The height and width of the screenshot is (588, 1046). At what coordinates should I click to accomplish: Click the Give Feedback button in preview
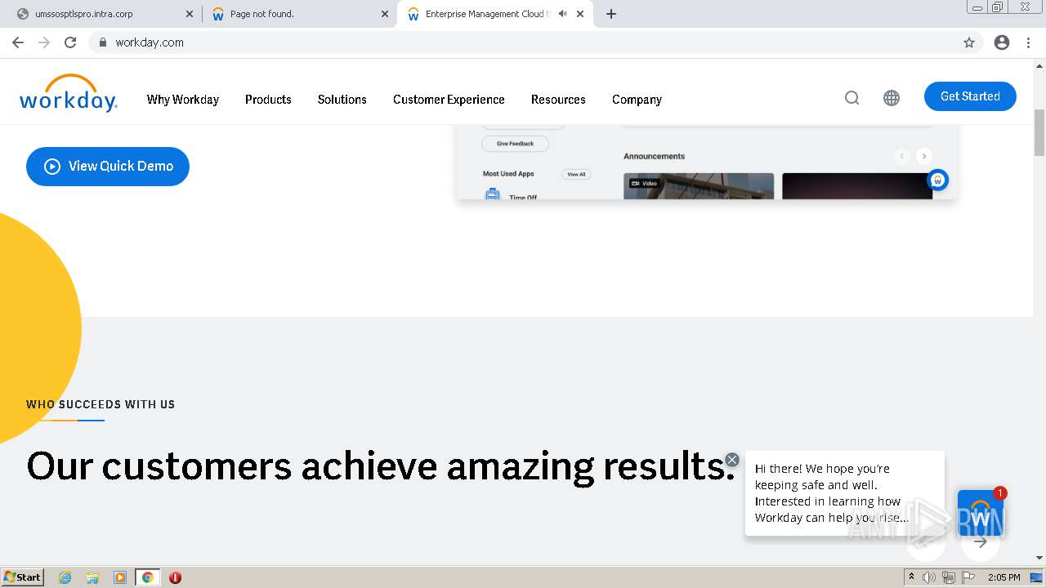click(x=515, y=144)
